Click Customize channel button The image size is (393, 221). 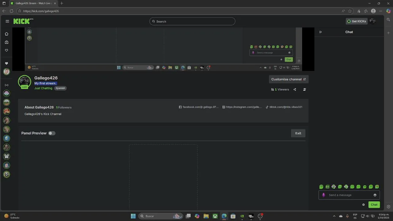[289, 79]
